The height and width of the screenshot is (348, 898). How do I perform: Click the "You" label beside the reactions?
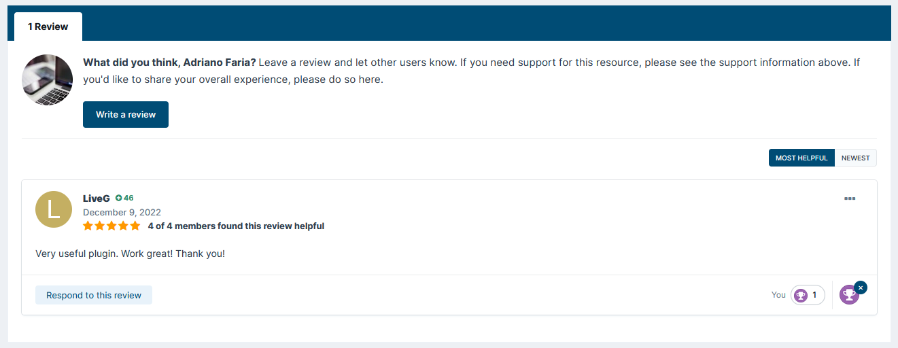point(778,295)
